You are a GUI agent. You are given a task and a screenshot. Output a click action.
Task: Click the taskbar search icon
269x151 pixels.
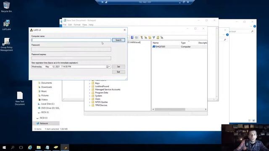click(x=13, y=147)
